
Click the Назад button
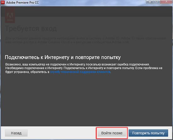16,133
